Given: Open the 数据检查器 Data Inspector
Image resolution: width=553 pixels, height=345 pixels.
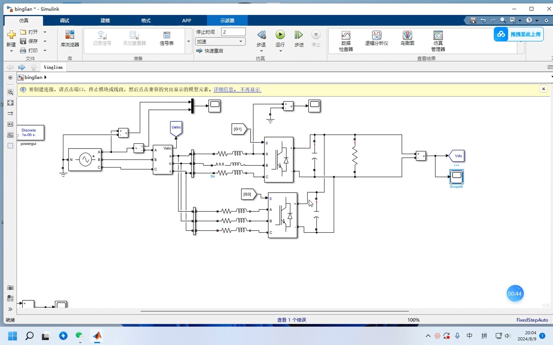Looking at the screenshot, I should 346,41.
